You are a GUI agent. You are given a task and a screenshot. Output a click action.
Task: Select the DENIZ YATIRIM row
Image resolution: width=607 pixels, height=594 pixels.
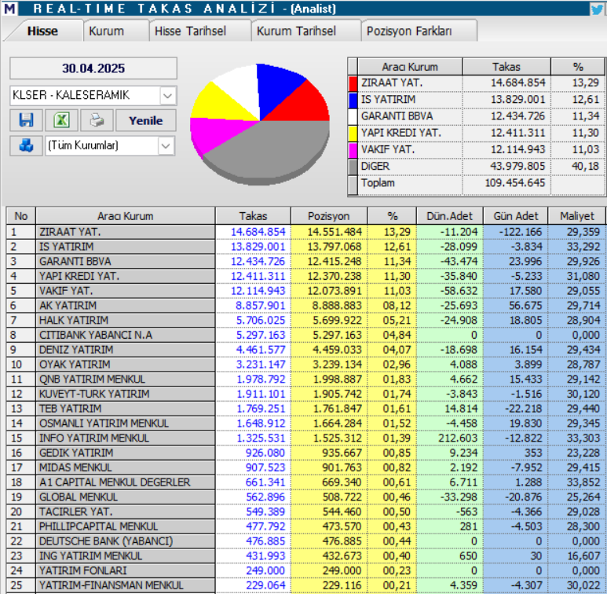tap(305, 350)
